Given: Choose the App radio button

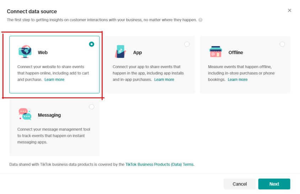Looking at the screenshot, I should click(x=187, y=44).
